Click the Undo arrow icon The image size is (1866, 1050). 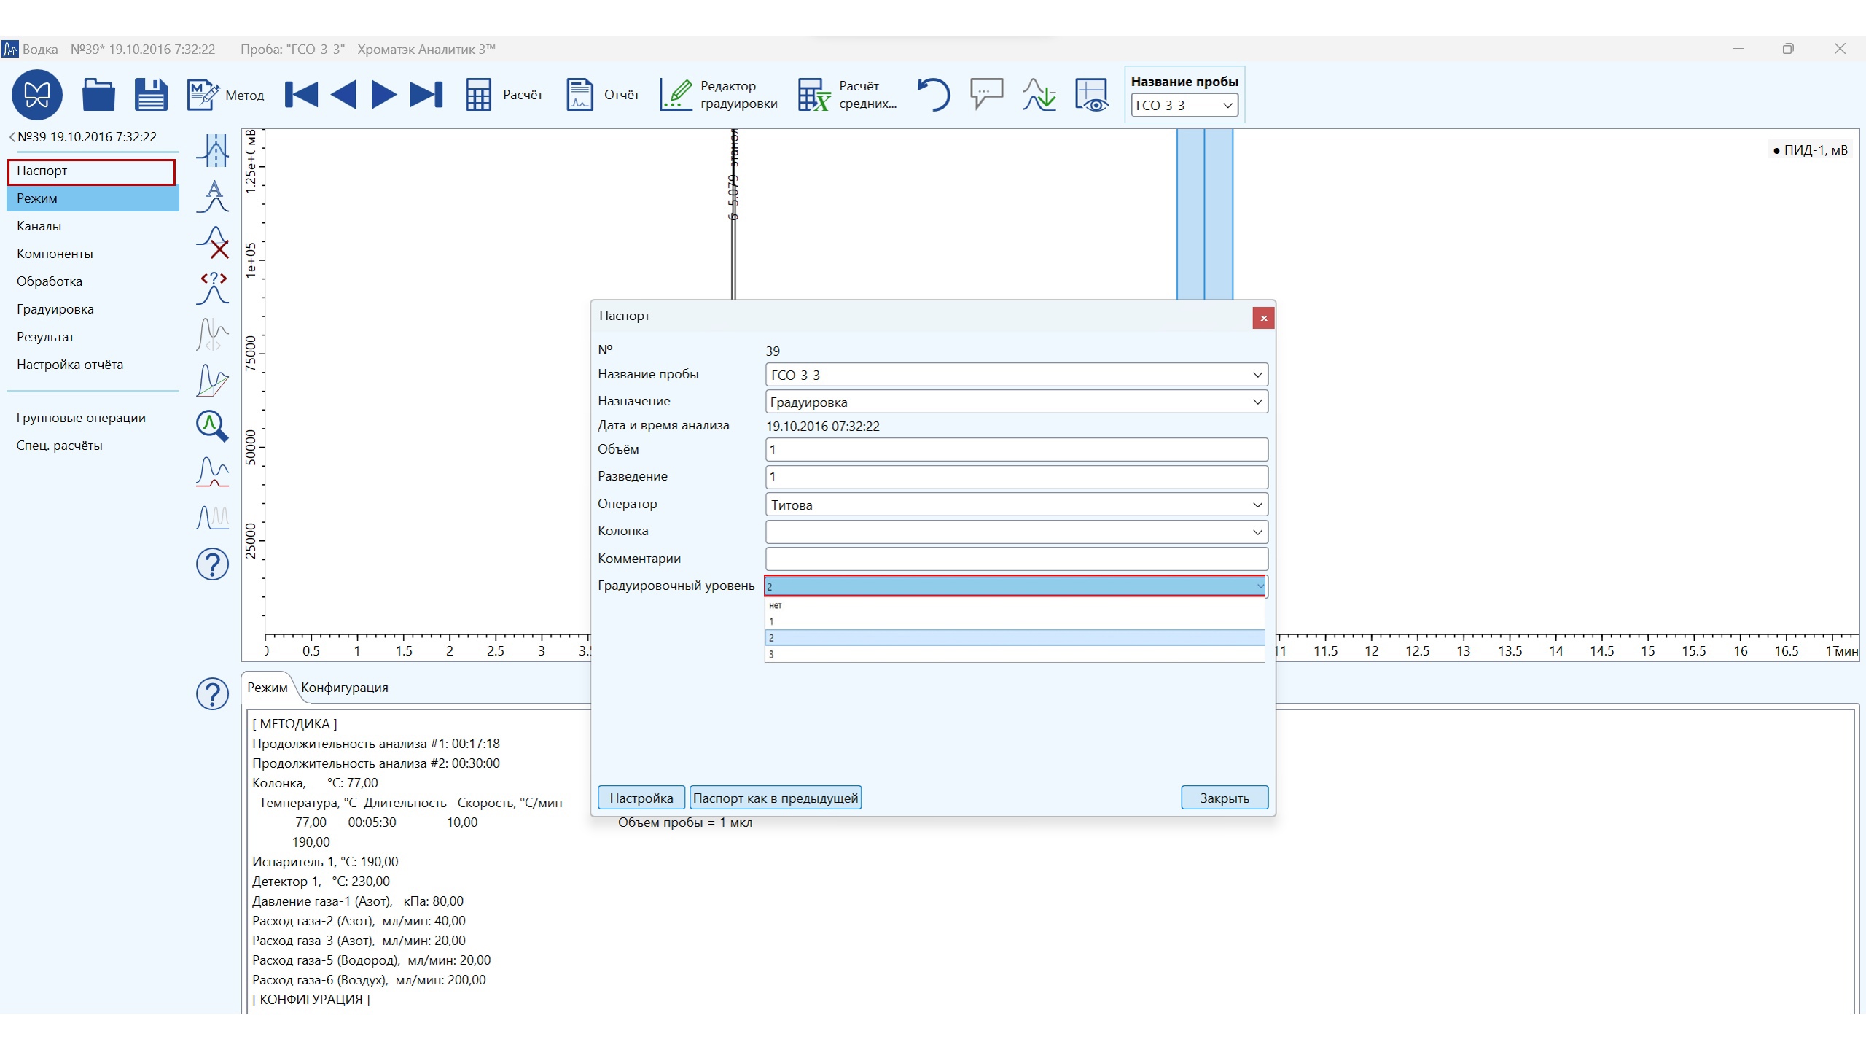click(x=933, y=95)
